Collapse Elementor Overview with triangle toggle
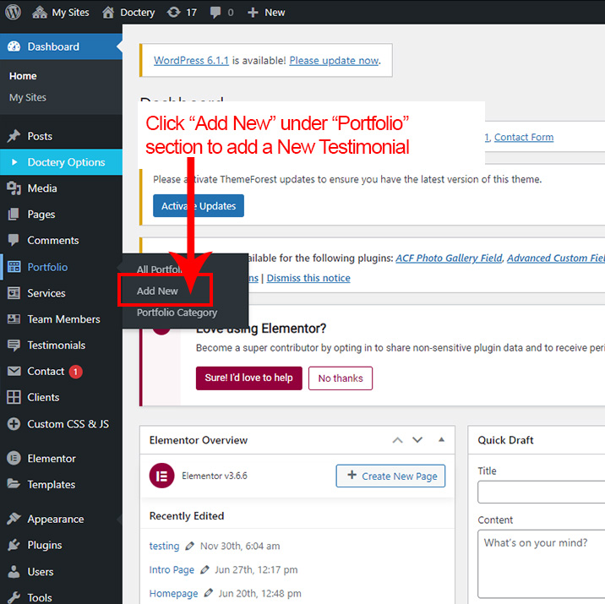This screenshot has height=604, width=605. click(440, 440)
